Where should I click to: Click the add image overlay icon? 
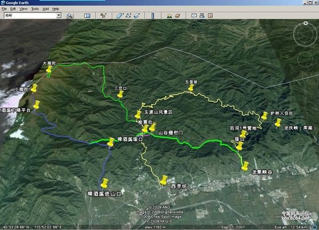point(137,15)
